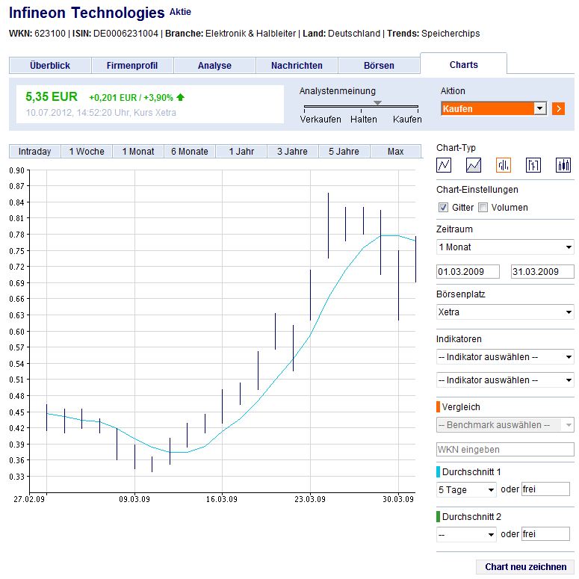
Task: Switch to the Börsen tab
Action: [x=379, y=65]
